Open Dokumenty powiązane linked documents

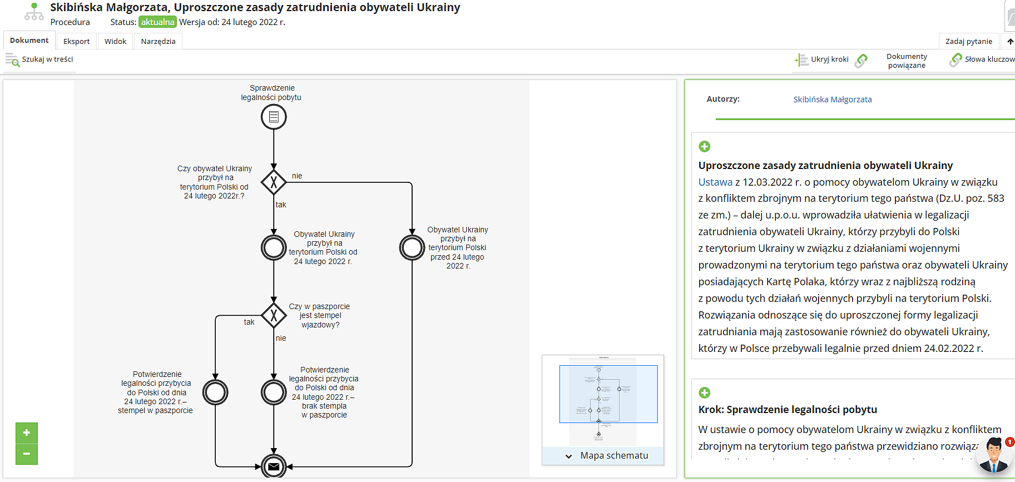click(906, 61)
